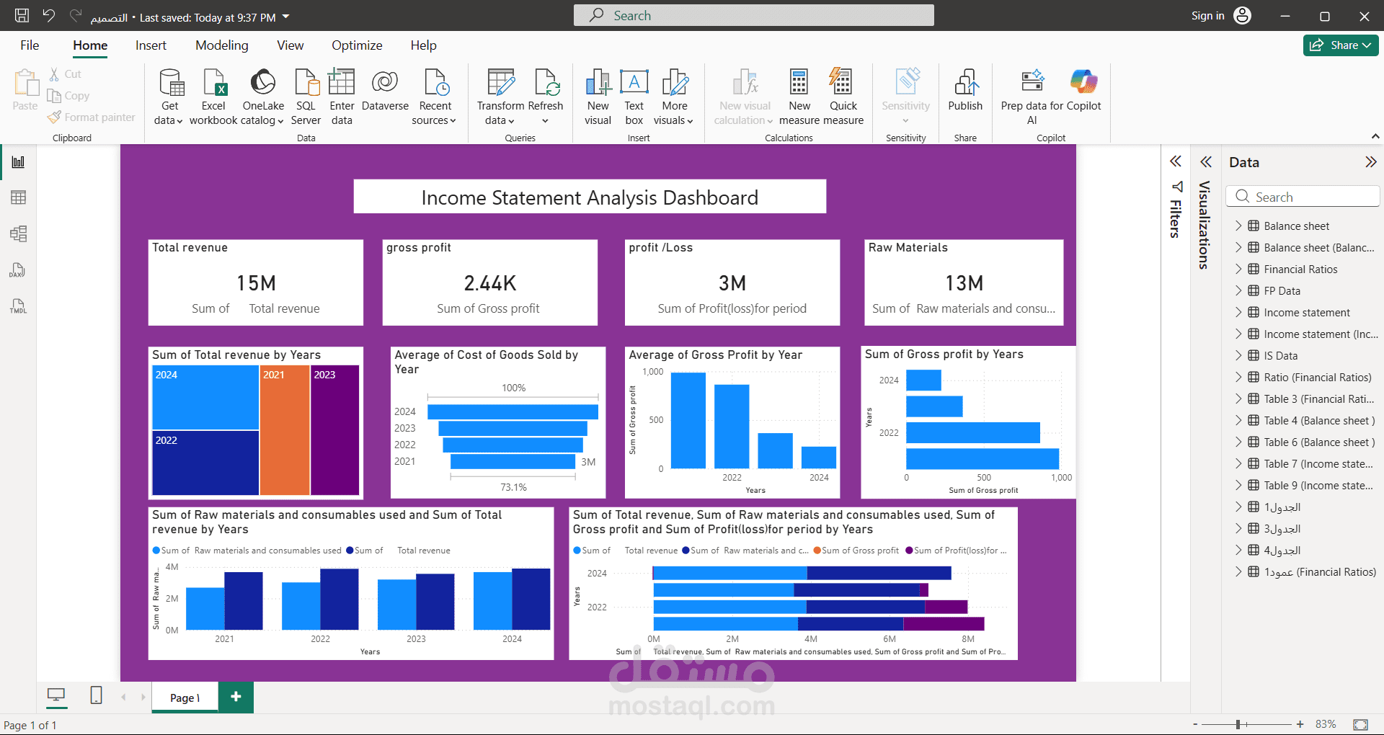1384x735 pixels.
Task: Zoom in with plus button
Action: (x=1300, y=724)
